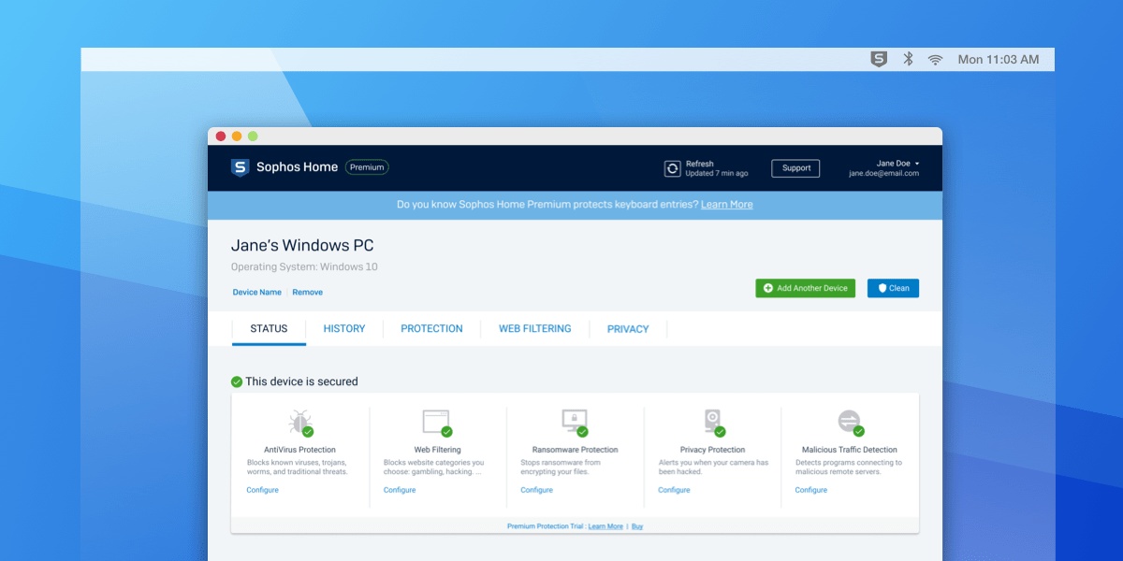This screenshot has width=1123, height=561.
Task: Click the Support button
Action: click(x=795, y=168)
